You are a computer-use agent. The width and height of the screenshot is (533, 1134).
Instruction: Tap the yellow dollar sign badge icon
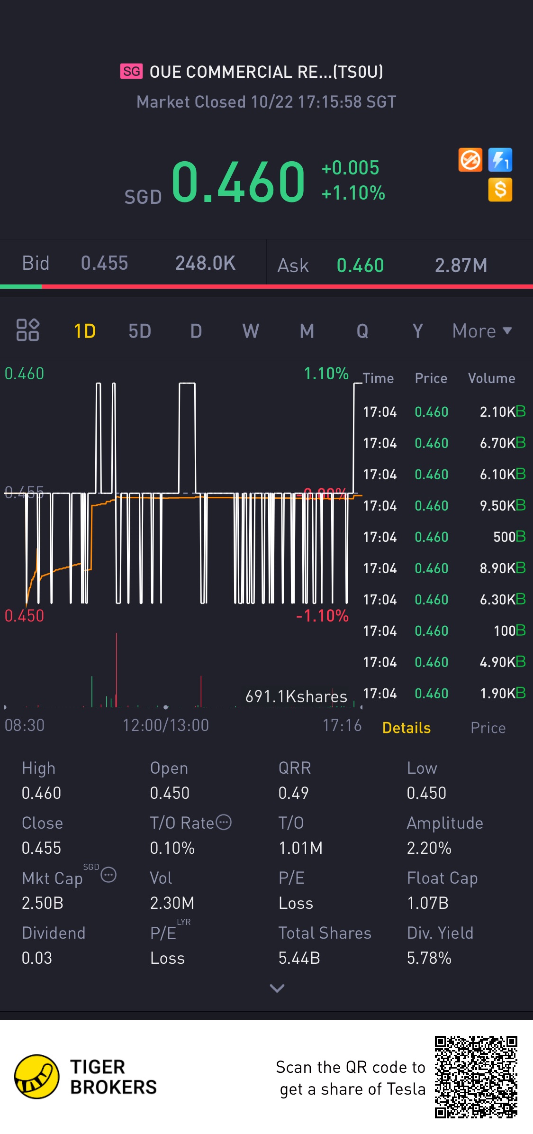pyautogui.click(x=500, y=190)
